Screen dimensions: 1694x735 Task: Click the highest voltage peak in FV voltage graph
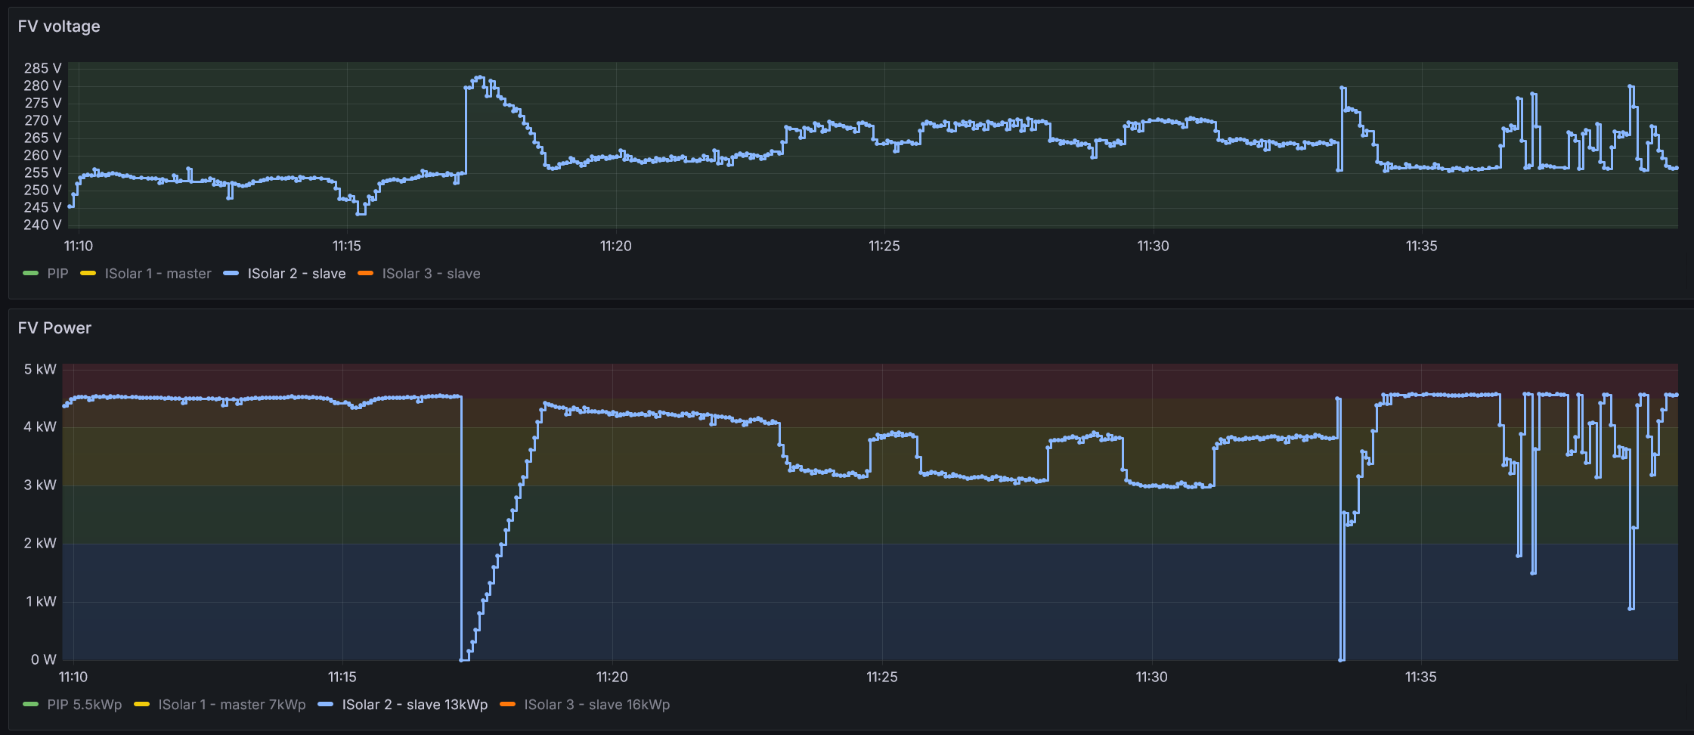point(479,77)
